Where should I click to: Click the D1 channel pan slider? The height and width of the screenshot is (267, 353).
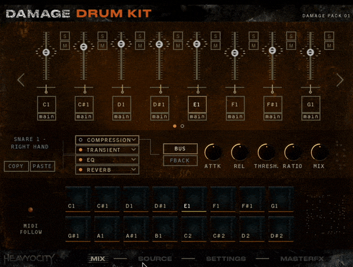(x=122, y=89)
